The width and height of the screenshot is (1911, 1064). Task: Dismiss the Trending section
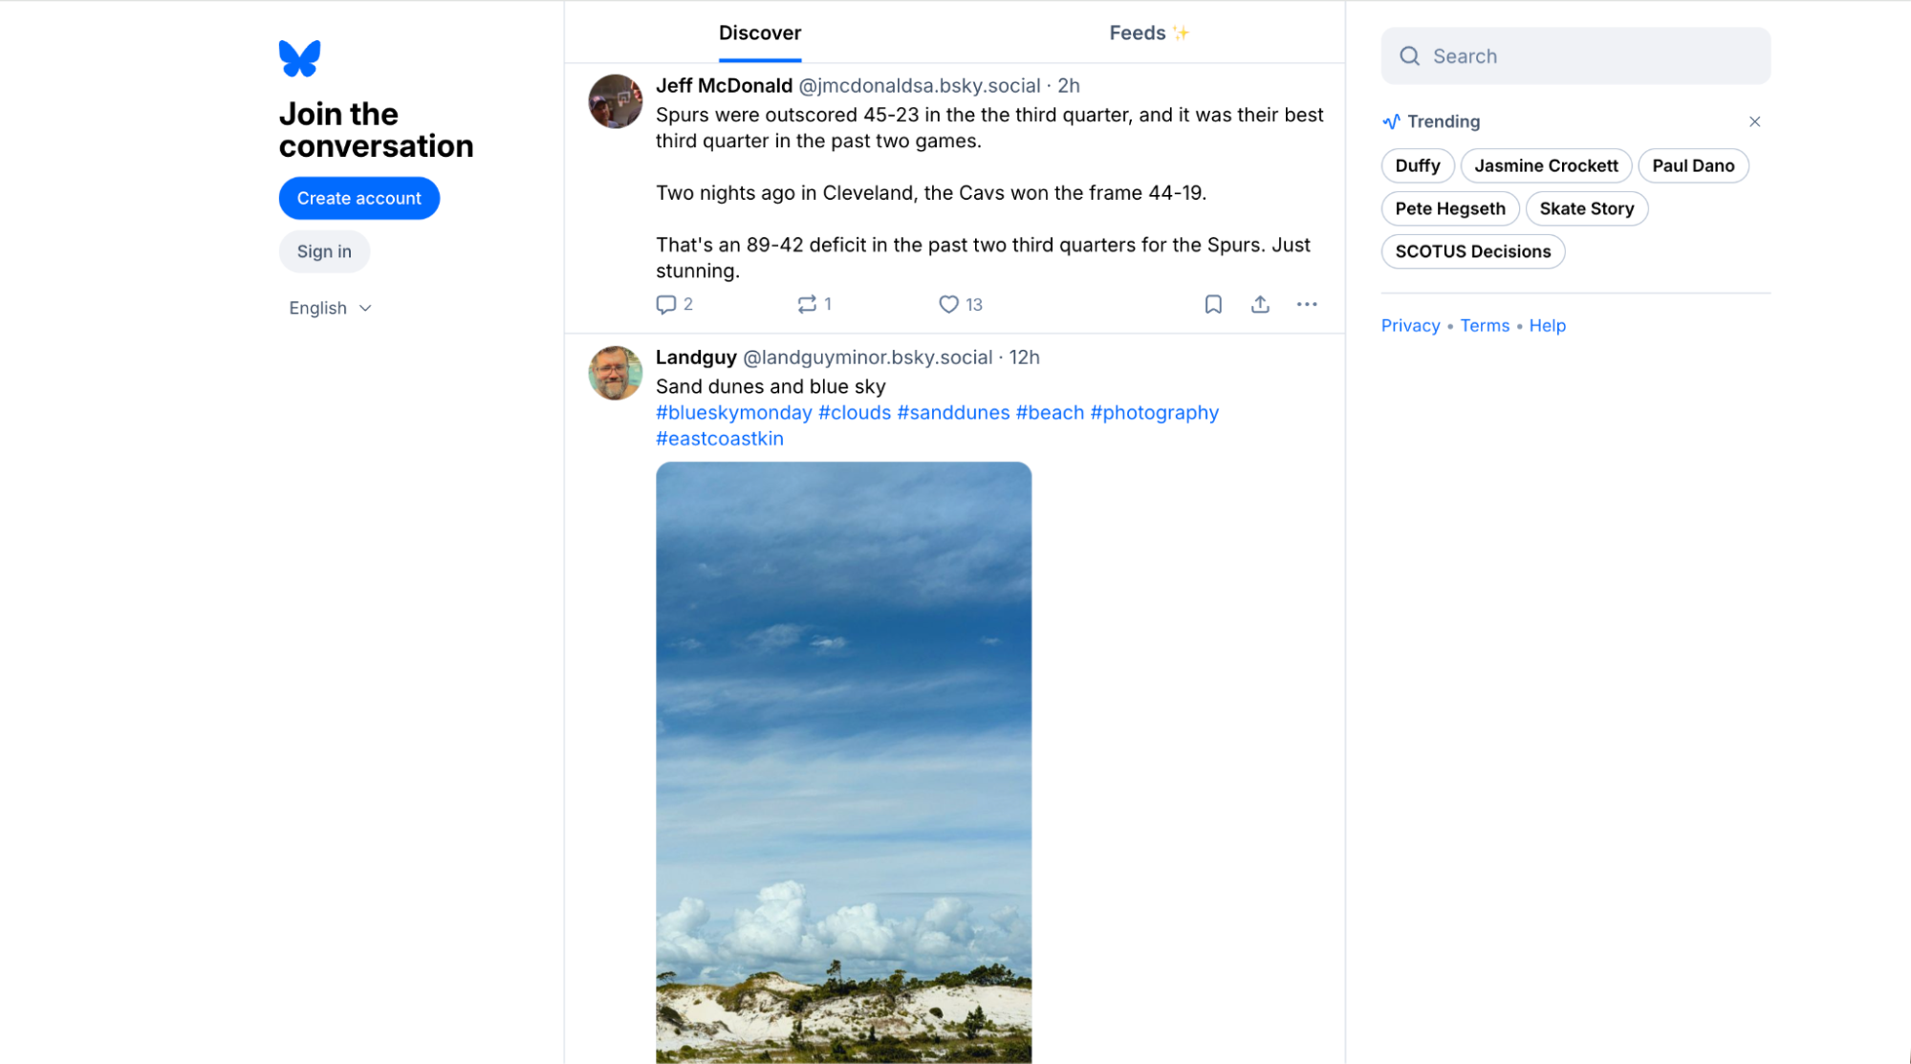pos(1755,121)
